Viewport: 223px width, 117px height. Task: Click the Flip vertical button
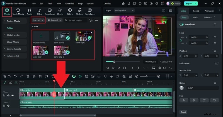(194, 100)
